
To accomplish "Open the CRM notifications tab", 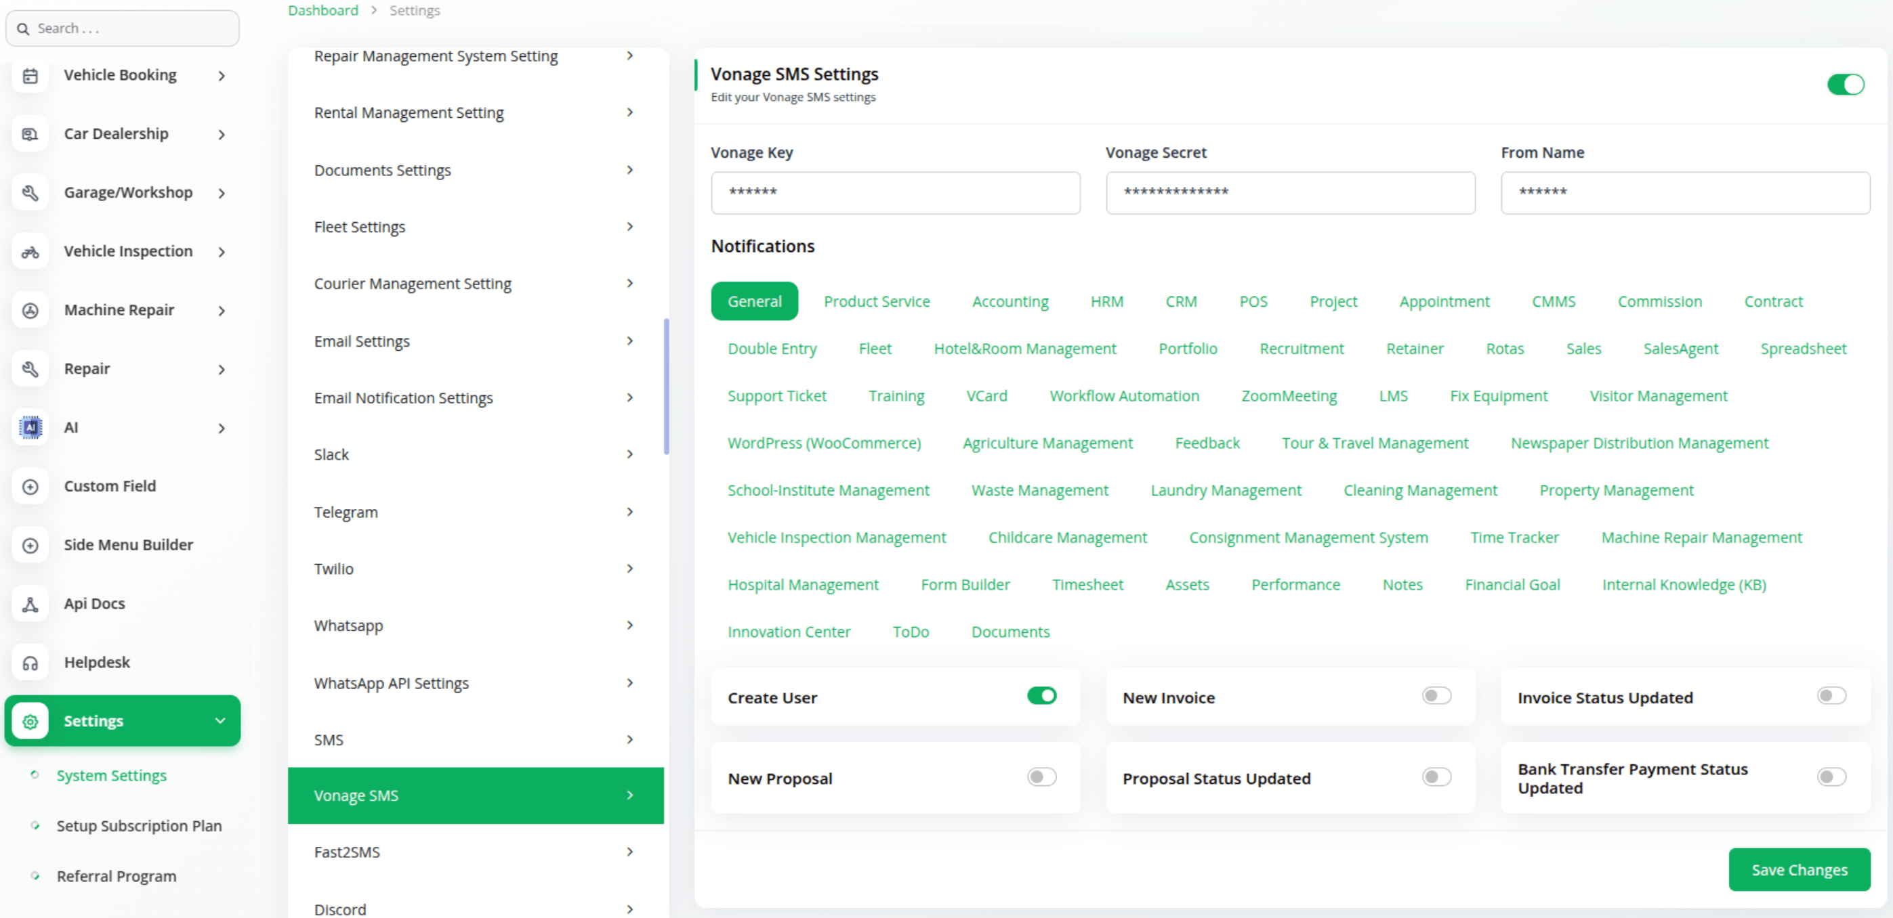I will click(1181, 301).
